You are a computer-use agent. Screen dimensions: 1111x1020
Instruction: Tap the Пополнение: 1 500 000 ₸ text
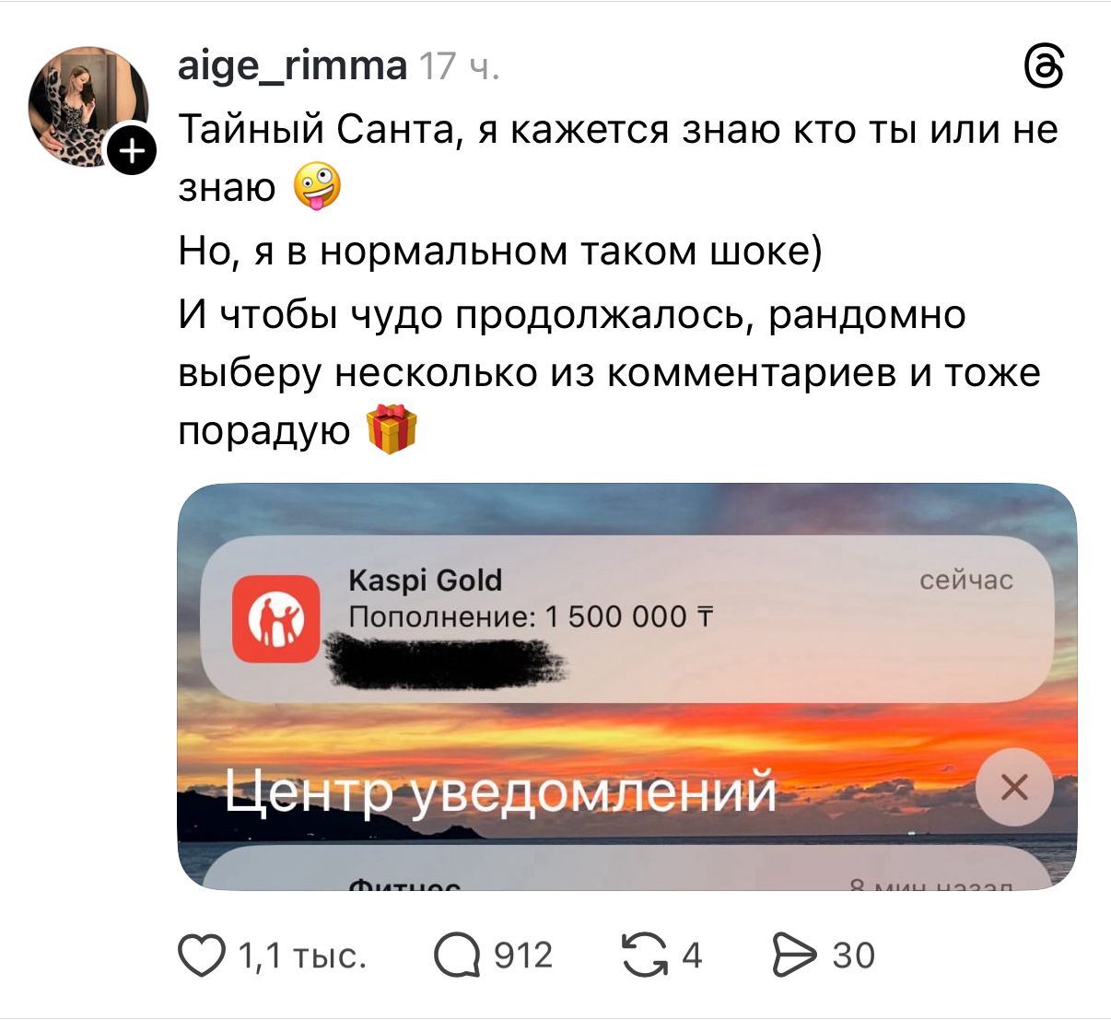532,616
